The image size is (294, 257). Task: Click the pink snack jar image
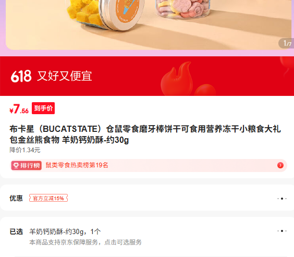[x=183, y=9]
